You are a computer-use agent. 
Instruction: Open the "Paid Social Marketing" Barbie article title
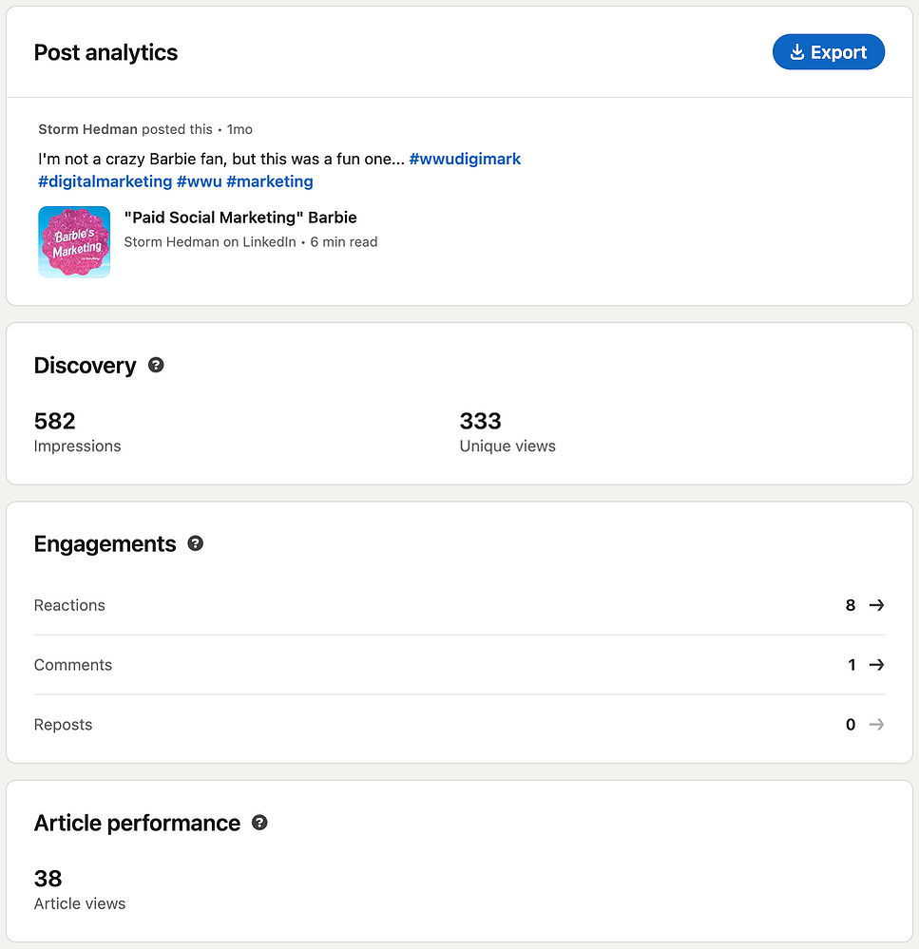[240, 218]
